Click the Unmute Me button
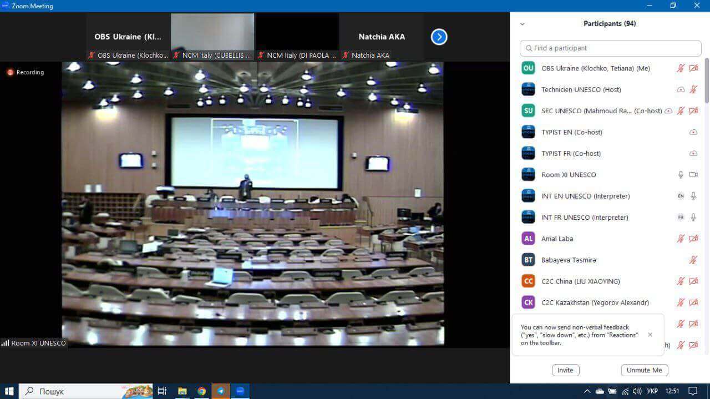 [x=644, y=370]
